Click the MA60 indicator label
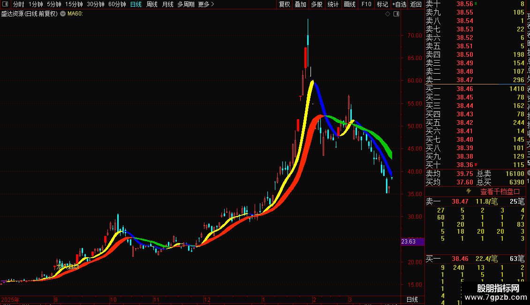The image size is (530, 305). click(x=75, y=14)
